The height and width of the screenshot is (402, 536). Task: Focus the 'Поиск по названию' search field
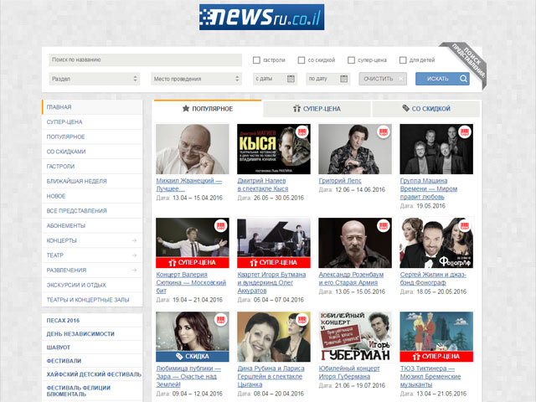point(145,59)
